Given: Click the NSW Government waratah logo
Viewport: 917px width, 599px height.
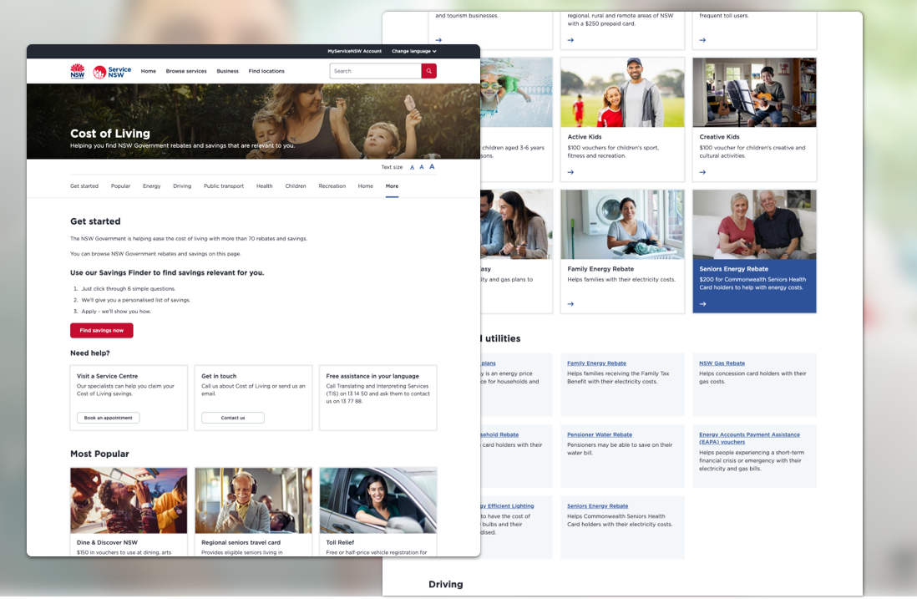Looking at the screenshot, I should point(77,71).
